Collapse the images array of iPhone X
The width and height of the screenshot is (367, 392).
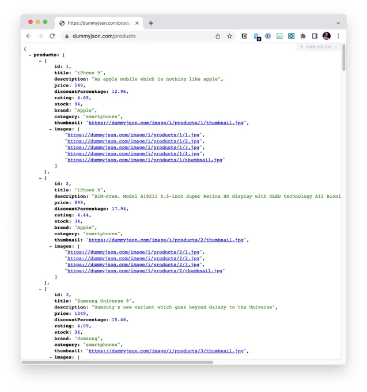click(51, 247)
